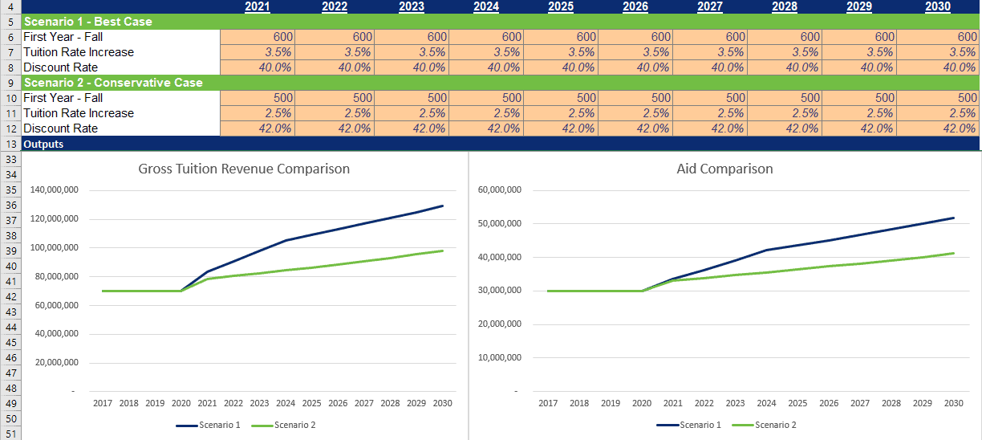Screen dimensions: 982x440
Task: Click row header 51
Action: (x=11, y=434)
